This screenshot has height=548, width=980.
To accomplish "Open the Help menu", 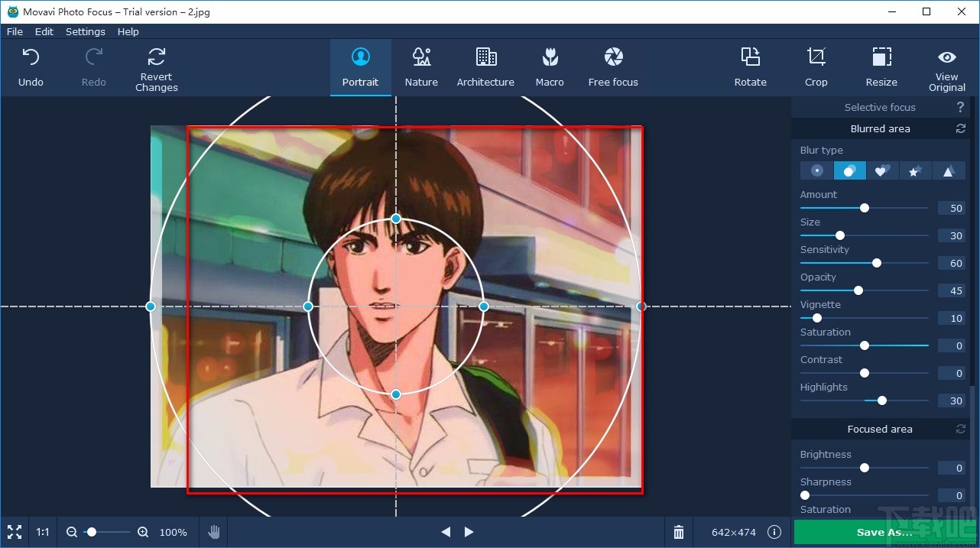I will point(128,31).
